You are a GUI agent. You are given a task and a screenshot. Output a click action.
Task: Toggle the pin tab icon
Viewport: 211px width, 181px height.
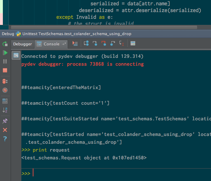(x=5, y=121)
